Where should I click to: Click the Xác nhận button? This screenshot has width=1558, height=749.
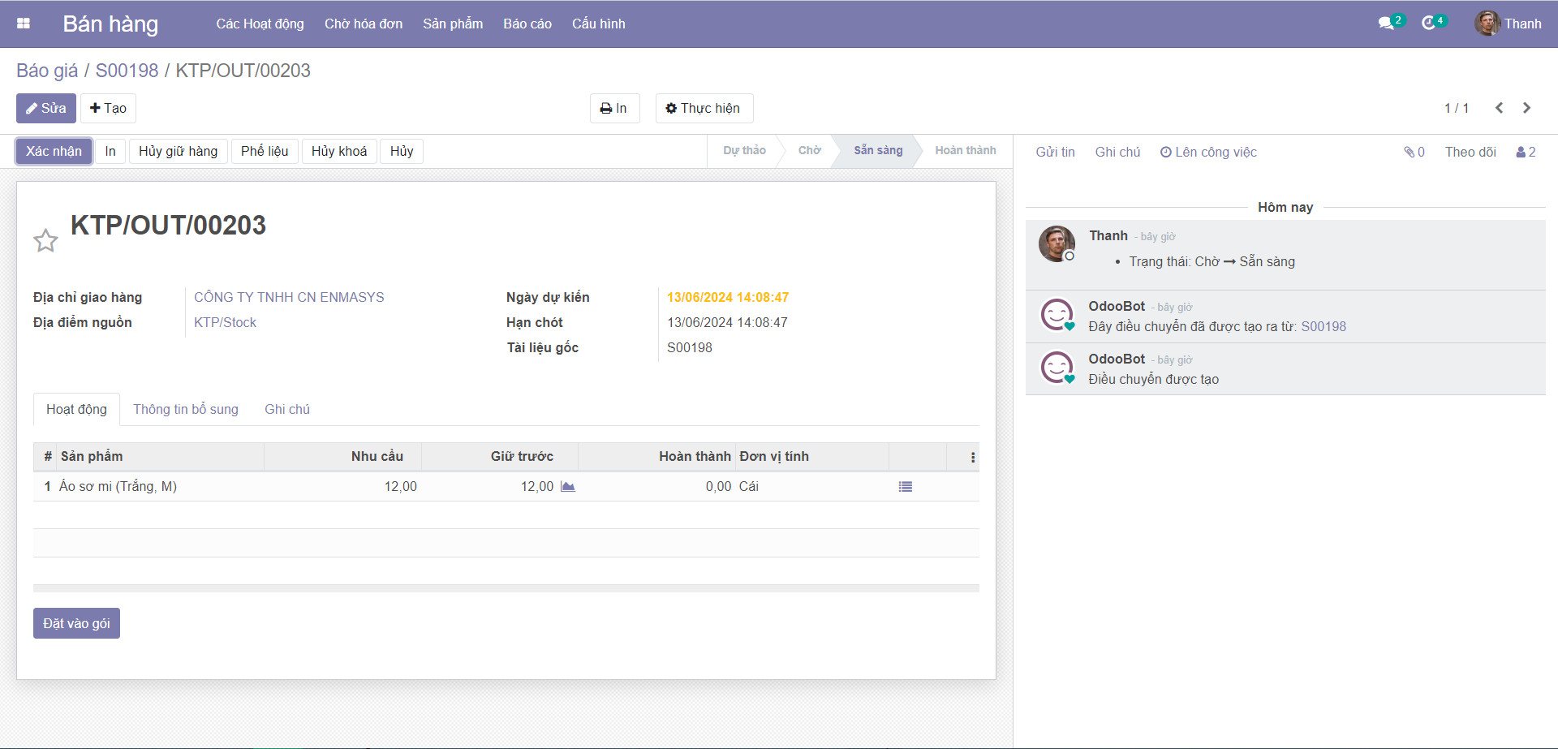[54, 151]
